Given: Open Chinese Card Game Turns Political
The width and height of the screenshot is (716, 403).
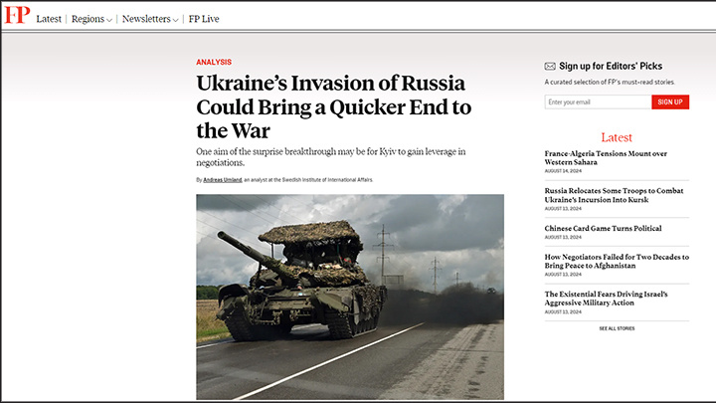Looking at the screenshot, I should pyautogui.click(x=603, y=228).
